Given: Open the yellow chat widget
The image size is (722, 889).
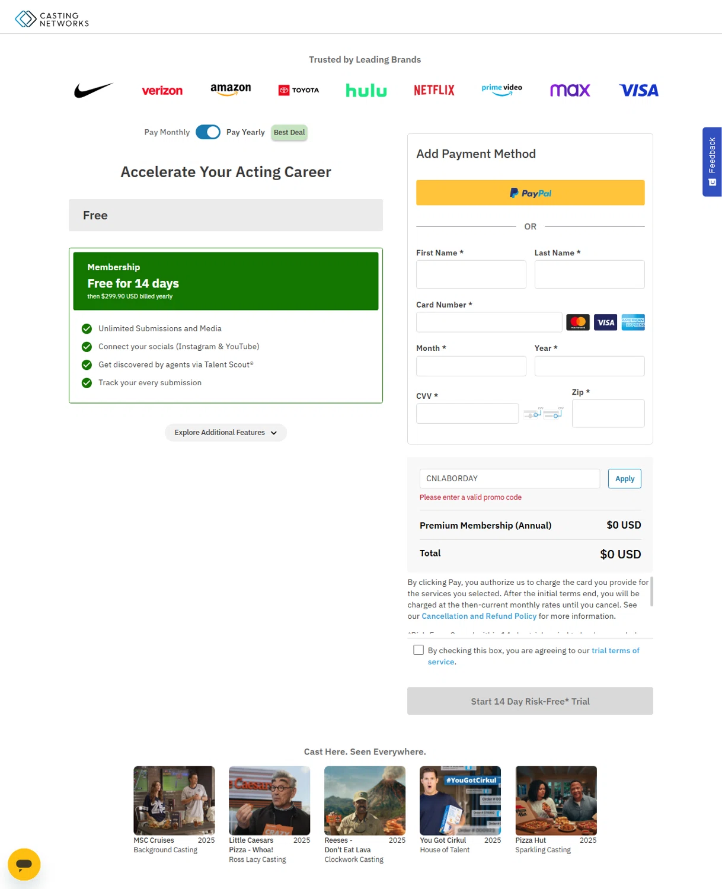Looking at the screenshot, I should [24, 864].
